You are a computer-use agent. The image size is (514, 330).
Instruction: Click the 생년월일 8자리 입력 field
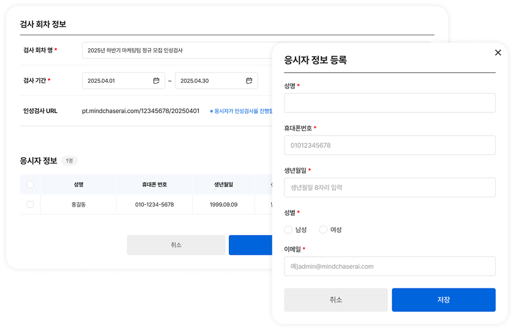[x=389, y=188]
